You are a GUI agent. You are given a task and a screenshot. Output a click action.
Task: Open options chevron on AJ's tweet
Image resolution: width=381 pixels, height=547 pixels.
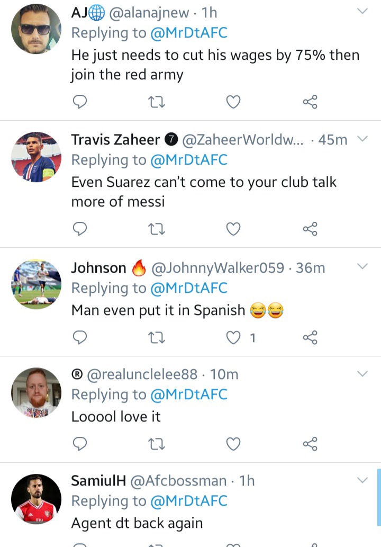click(x=362, y=11)
